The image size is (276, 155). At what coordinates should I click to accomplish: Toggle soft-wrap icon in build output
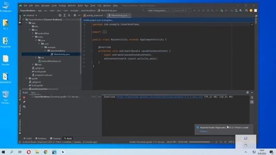click(x=252, y=98)
